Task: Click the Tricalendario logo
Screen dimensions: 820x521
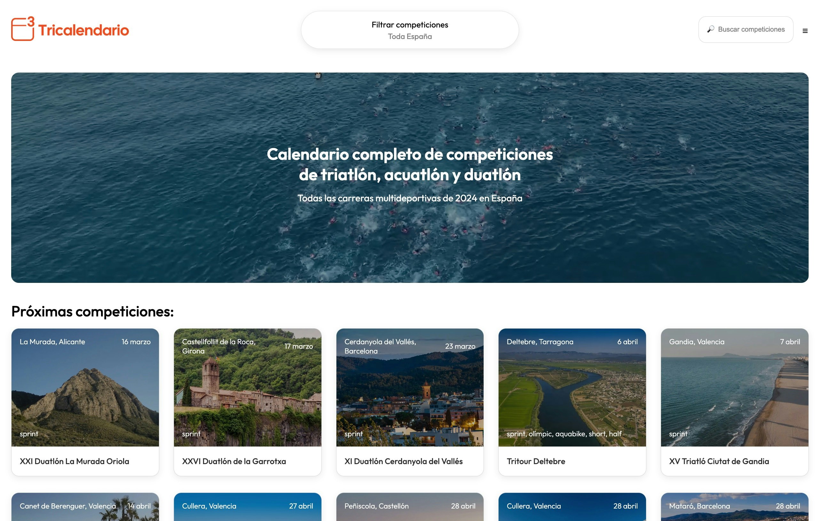Action: pyautogui.click(x=70, y=29)
